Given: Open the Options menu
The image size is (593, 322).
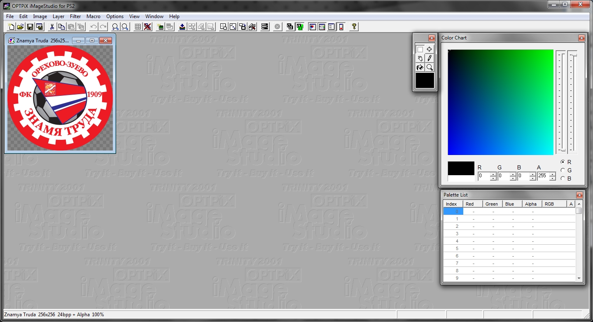Looking at the screenshot, I should [115, 16].
